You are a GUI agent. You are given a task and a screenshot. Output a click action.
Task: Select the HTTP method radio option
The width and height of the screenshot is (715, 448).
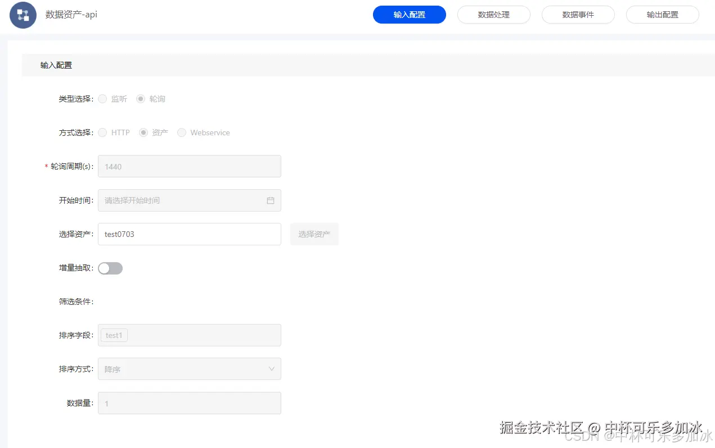point(102,132)
